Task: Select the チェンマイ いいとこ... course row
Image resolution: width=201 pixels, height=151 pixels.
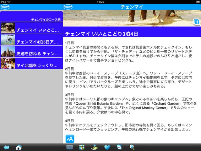Action: [x=31, y=28]
